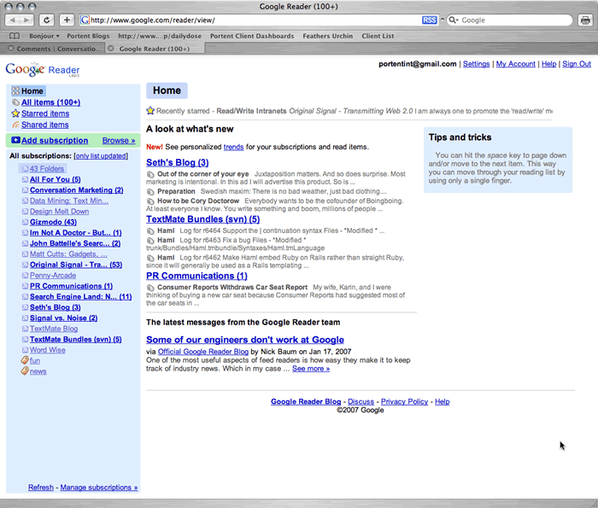Open All items (100+)
Screen dimensions: 598x508
pos(50,102)
